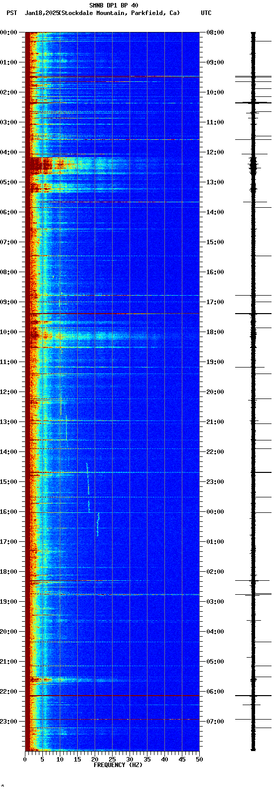Click the large seismogram spike near 02:20 PST
Viewport: 275px width, 791px height.
point(253,102)
